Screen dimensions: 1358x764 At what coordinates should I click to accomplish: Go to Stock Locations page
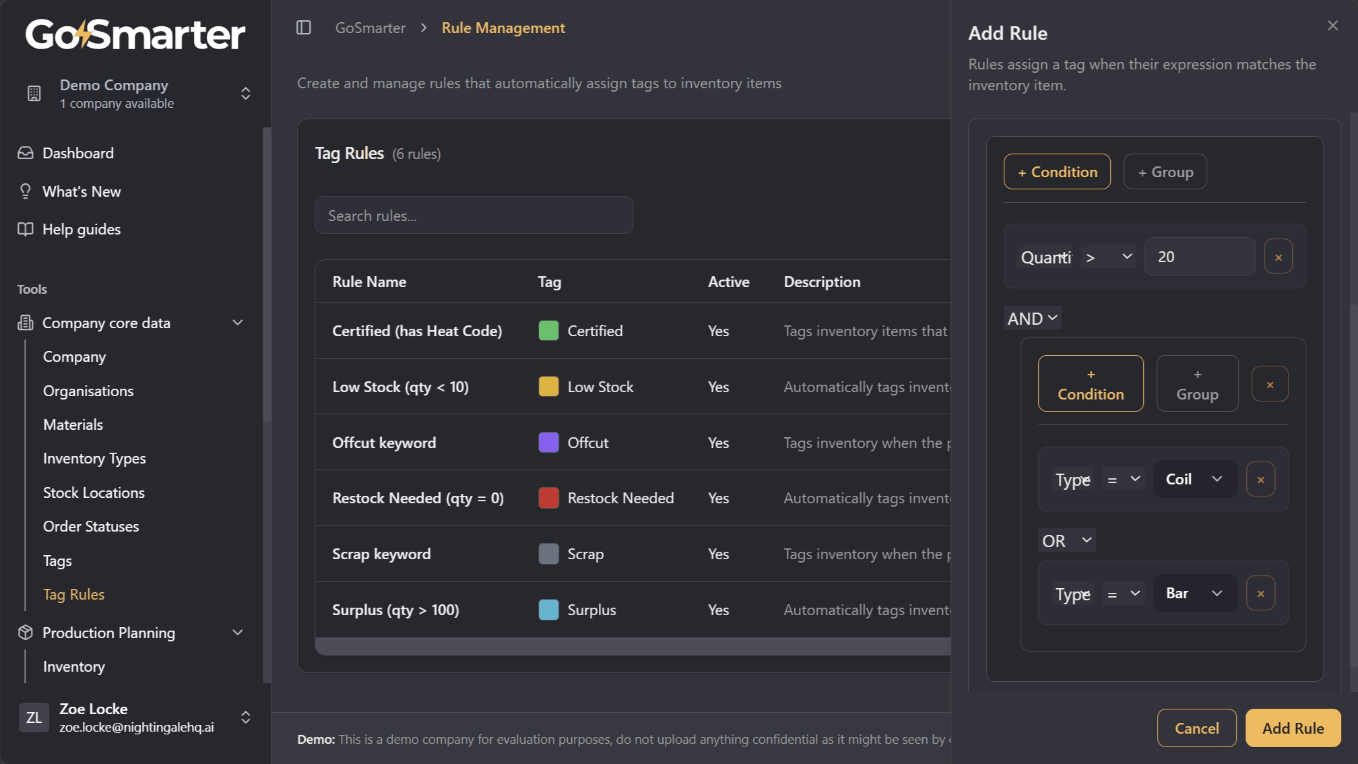click(x=94, y=492)
